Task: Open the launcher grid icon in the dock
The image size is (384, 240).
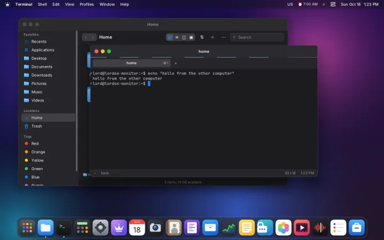Action: [27, 228]
